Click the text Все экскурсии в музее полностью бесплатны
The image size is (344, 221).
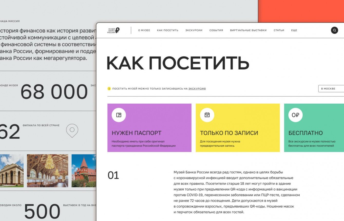click(x=312, y=144)
